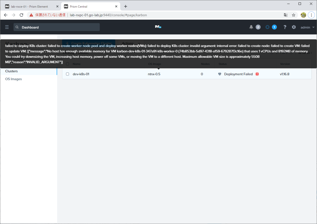Click the ntnx-0.5 OS image cell

(x=154, y=74)
